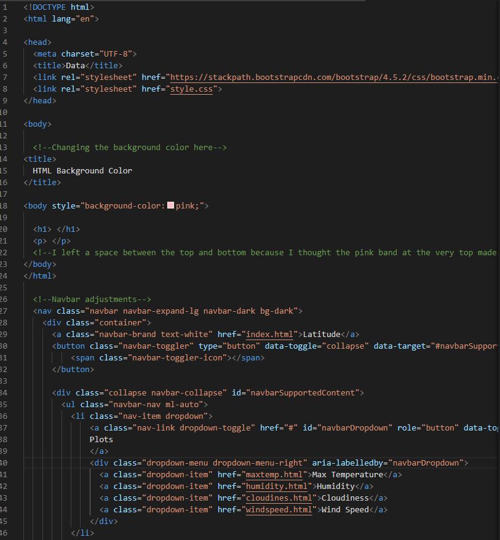This screenshot has width=500, height=540.
Task: Click the "Max Temperature" dropdown item text
Action: click(x=347, y=475)
